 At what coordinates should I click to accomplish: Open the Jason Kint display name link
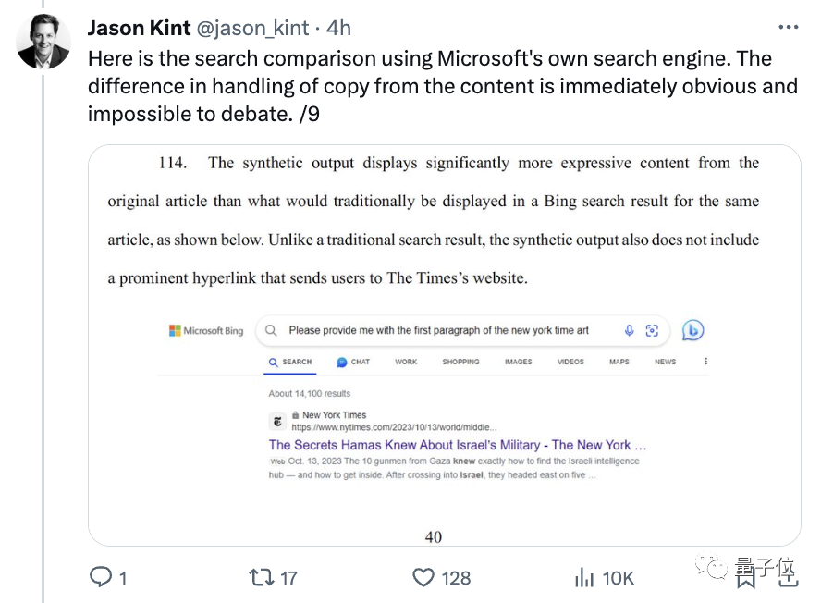point(139,28)
